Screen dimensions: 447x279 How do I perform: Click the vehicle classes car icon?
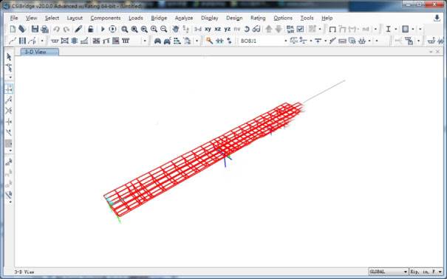point(167,41)
